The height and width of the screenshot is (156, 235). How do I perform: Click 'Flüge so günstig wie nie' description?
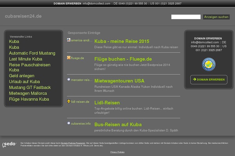[x=132, y=67]
